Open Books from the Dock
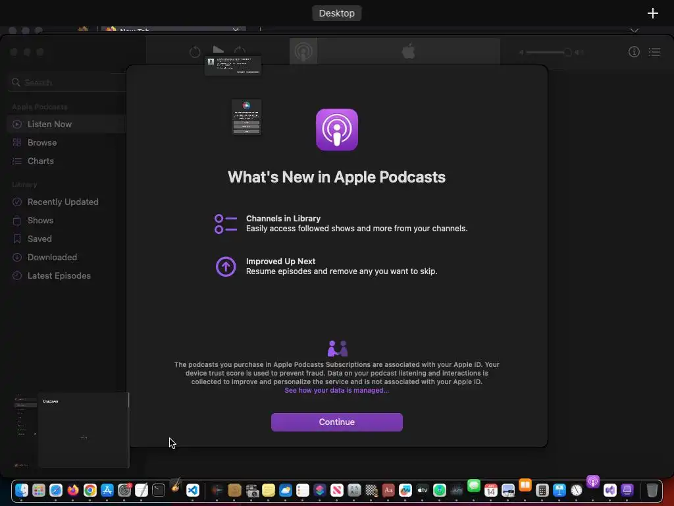Image resolution: width=674 pixels, height=506 pixels. coord(525,485)
